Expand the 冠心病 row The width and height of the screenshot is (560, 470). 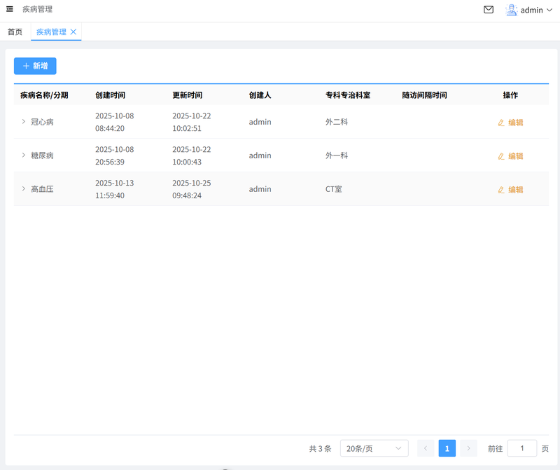tap(23, 121)
